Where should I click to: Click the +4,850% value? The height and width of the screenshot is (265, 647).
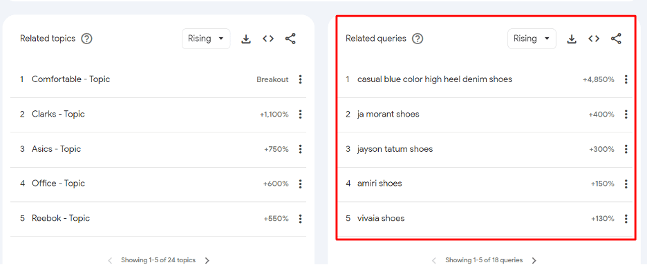pyautogui.click(x=599, y=79)
